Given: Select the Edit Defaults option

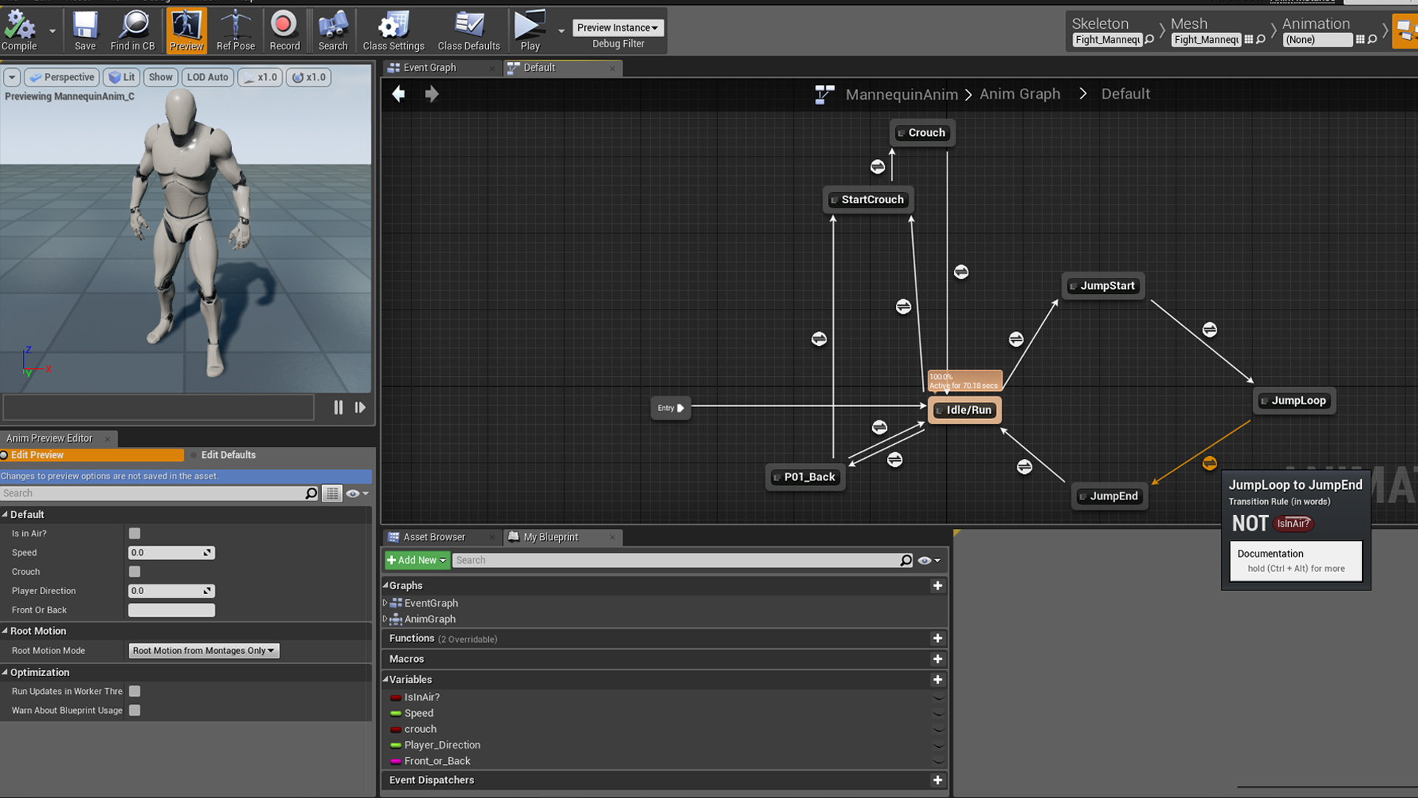Looking at the screenshot, I should [228, 455].
